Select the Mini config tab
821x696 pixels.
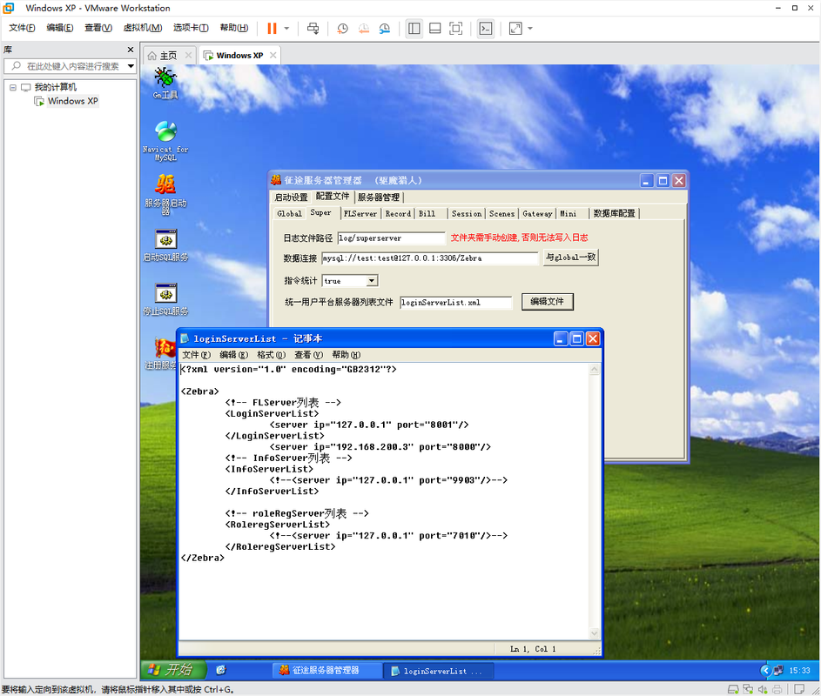click(569, 213)
